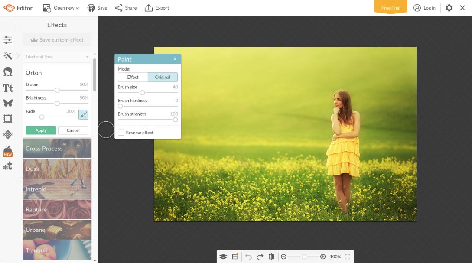Open the Textures panel
472x263 pixels.
point(8,135)
